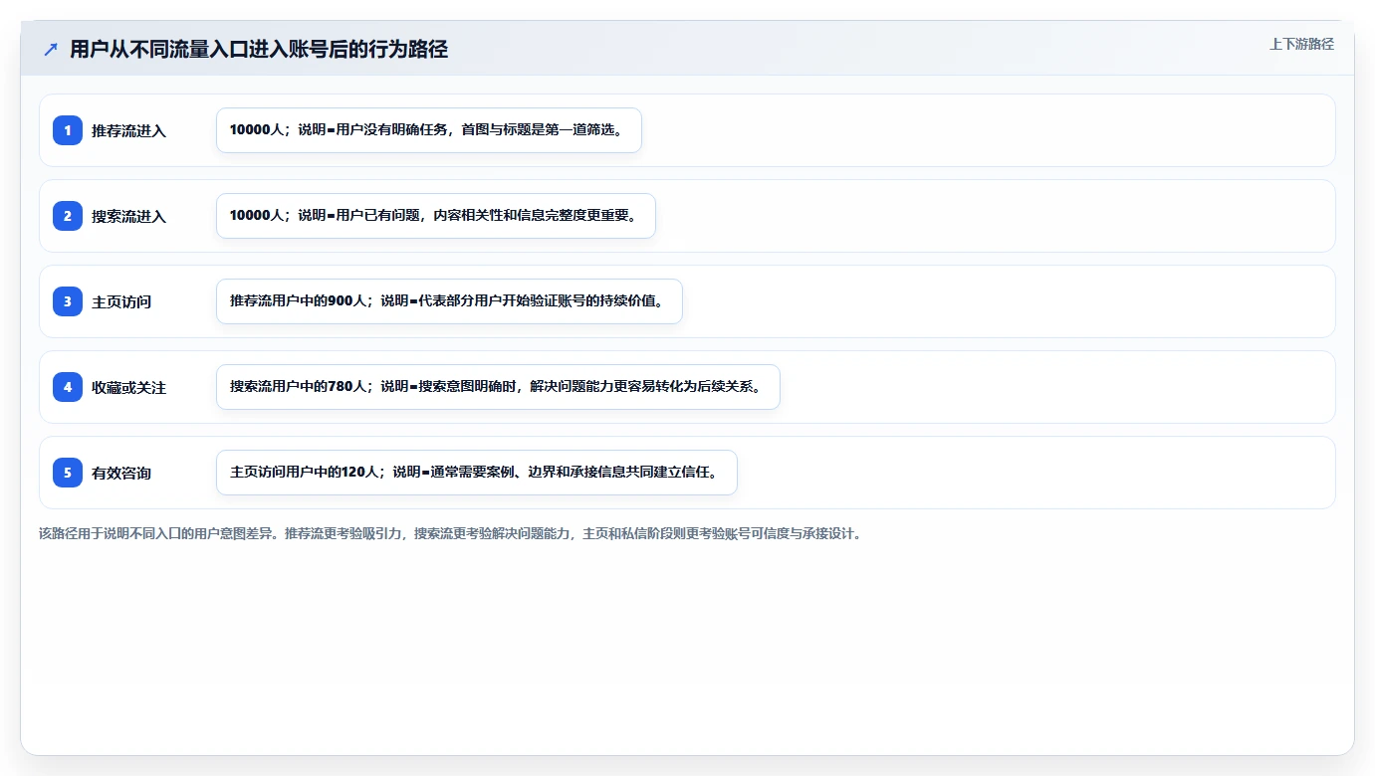Open the box reading 搜索流用户中的780人
This screenshot has width=1375, height=776.
(498, 387)
